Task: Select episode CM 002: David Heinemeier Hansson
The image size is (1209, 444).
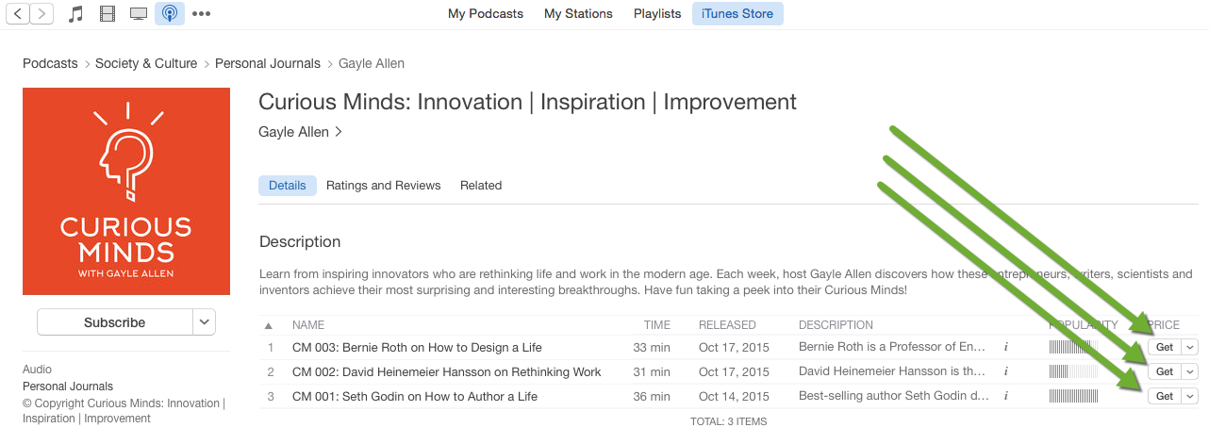Action: (x=447, y=371)
